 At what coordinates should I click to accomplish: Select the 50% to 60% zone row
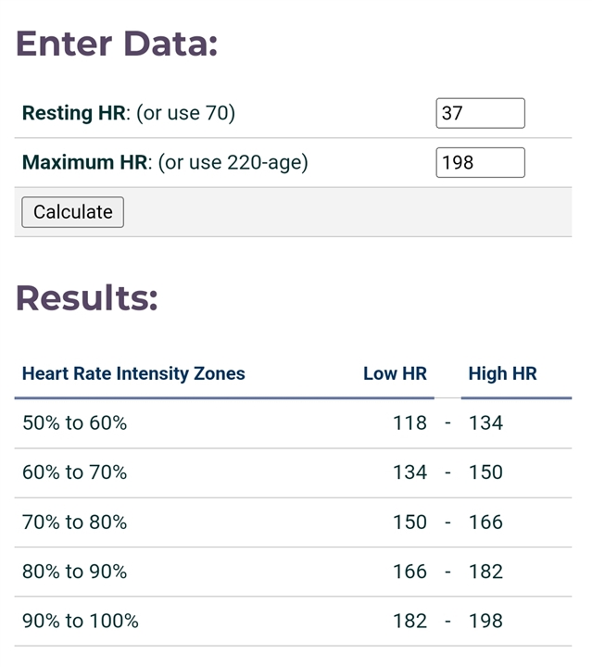[x=293, y=423]
